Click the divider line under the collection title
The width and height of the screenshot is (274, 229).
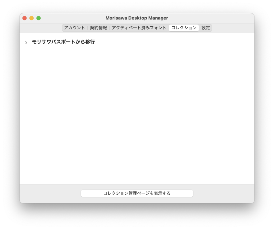139,47
